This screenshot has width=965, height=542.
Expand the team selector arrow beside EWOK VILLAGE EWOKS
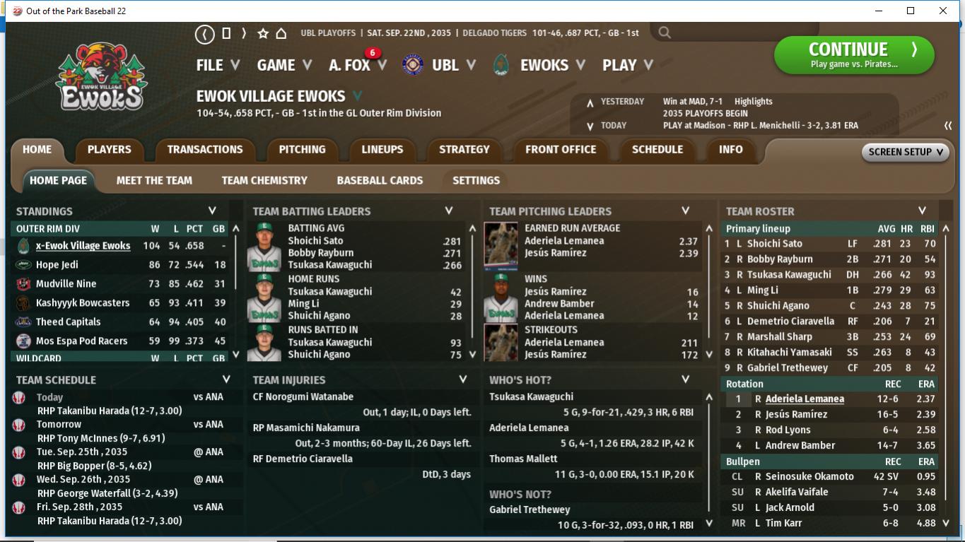pyautogui.click(x=357, y=96)
